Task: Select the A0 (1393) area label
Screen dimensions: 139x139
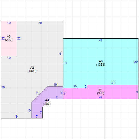Action: coord(101,63)
